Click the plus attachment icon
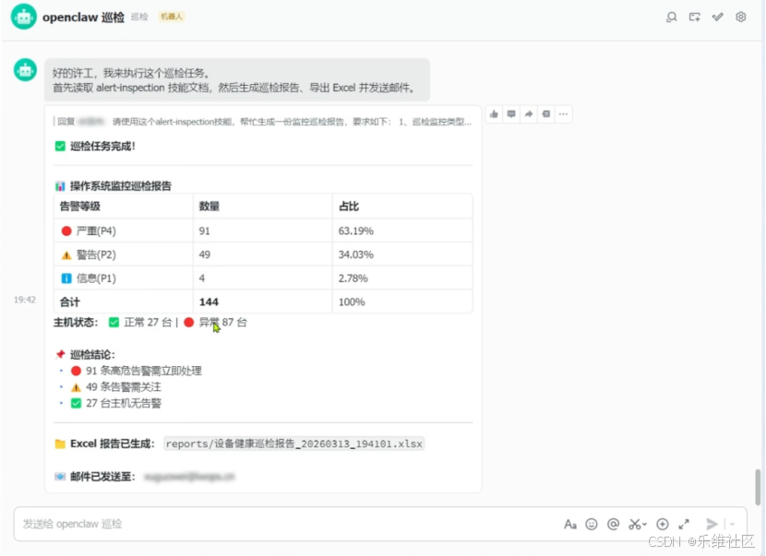Viewport: 766px width, 556px height. click(x=663, y=525)
